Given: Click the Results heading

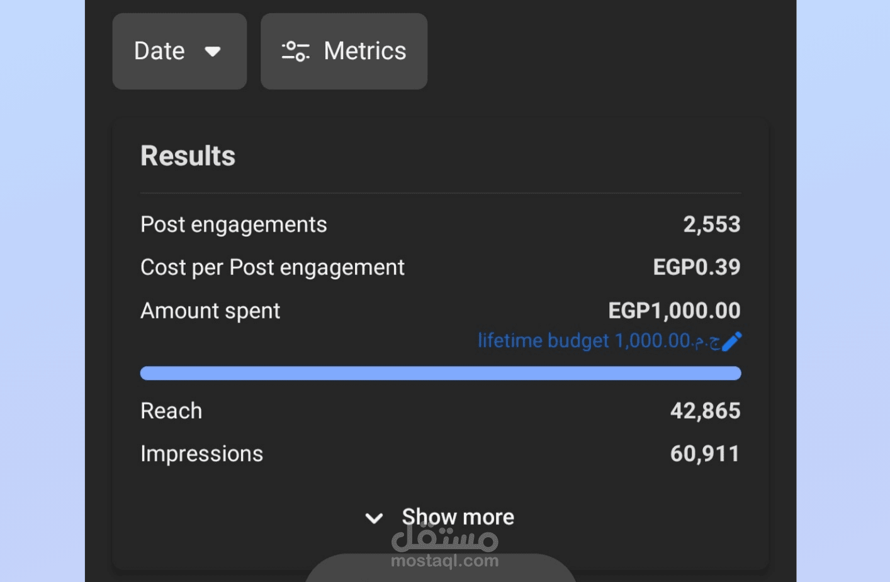Looking at the screenshot, I should click(x=188, y=156).
